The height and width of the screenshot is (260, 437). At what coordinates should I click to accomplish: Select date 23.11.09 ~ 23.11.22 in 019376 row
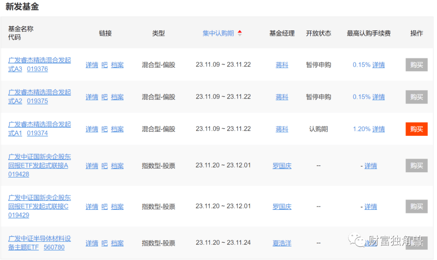coord(223,65)
